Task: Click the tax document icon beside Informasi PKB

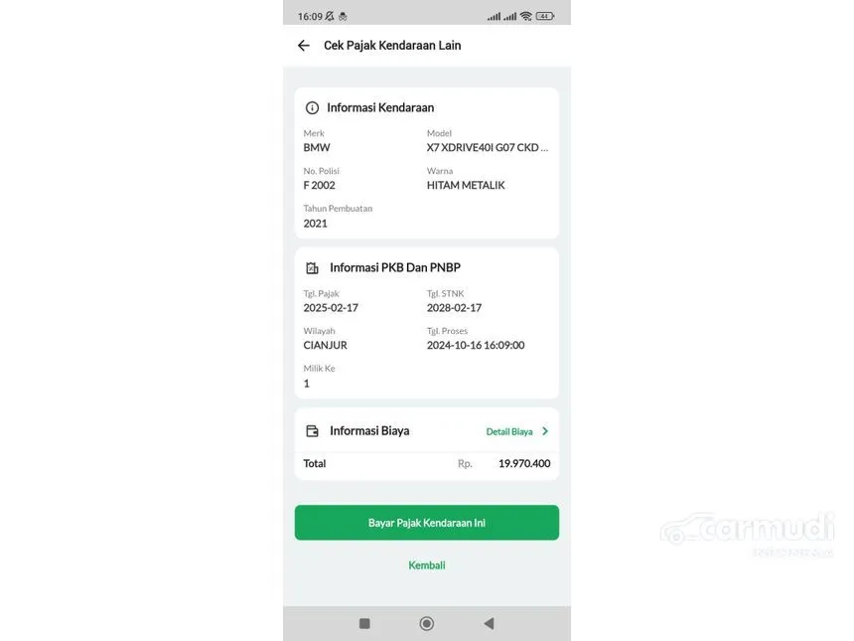Action: click(x=312, y=267)
